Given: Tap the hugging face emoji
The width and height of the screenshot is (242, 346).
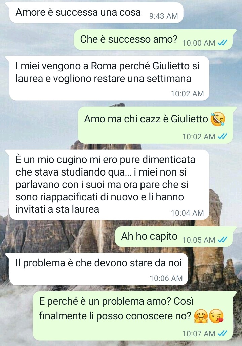Looking at the screenshot, I should pos(201,316).
